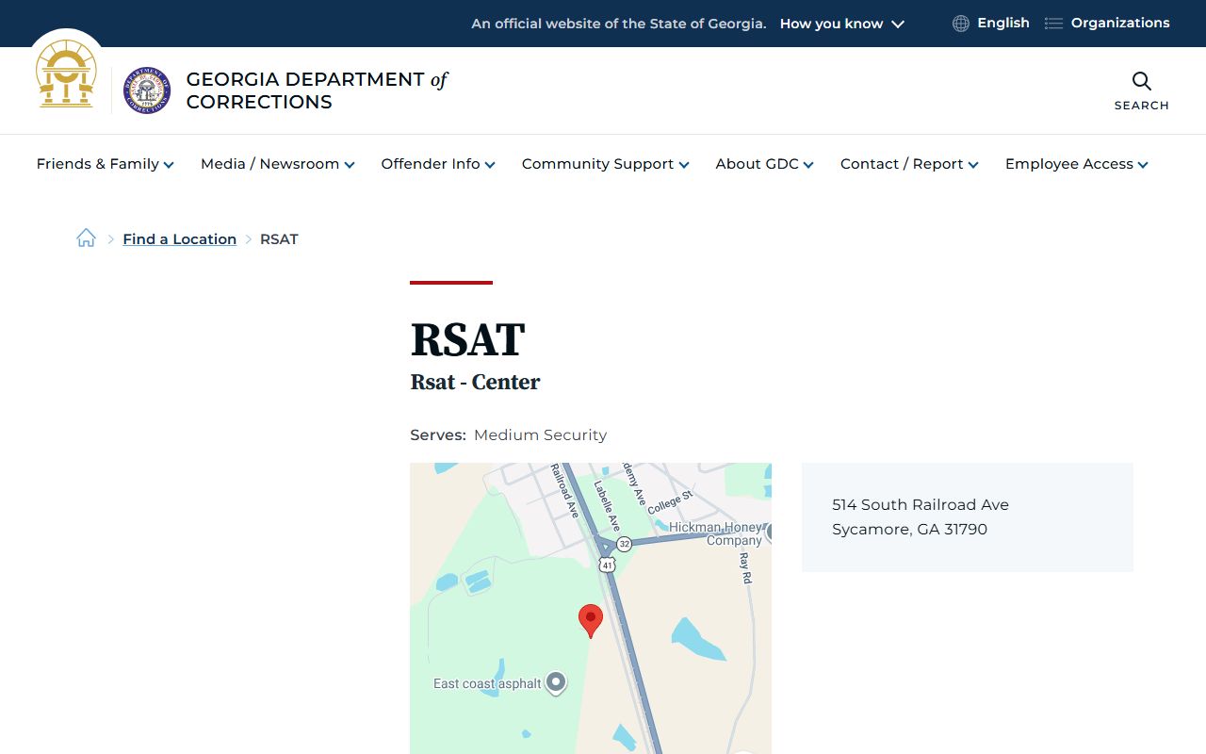Image resolution: width=1206 pixels, height=754 pixels.
Task: Click the Georgia state seal logo
Action: (x=66, y=74)
